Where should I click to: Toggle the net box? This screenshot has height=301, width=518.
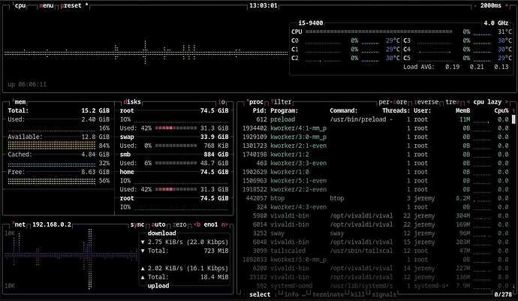pyautogui.click(x=20, y=224)
